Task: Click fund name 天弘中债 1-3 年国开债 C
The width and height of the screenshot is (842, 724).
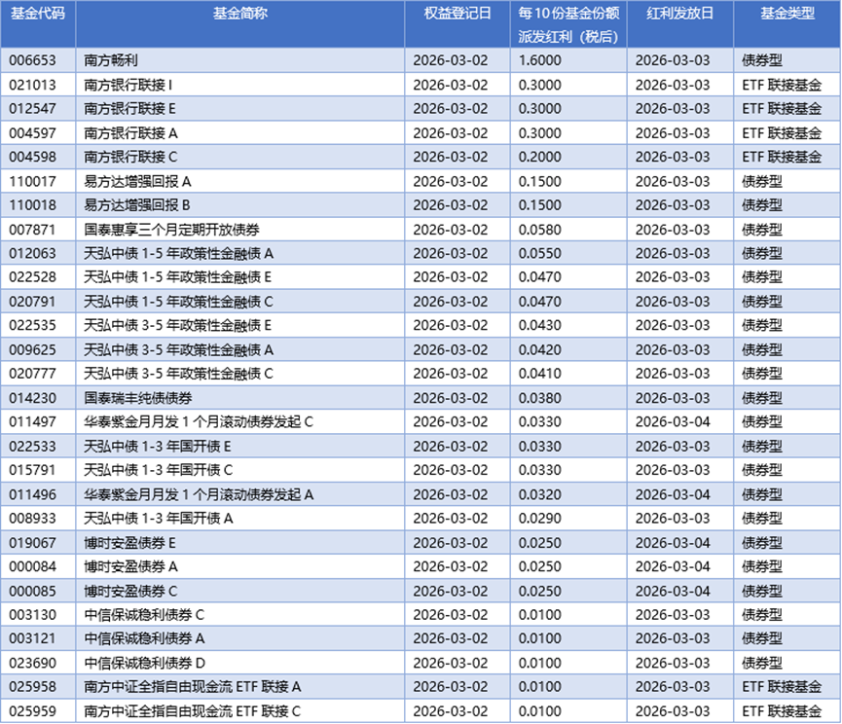Action: [158, 470]
